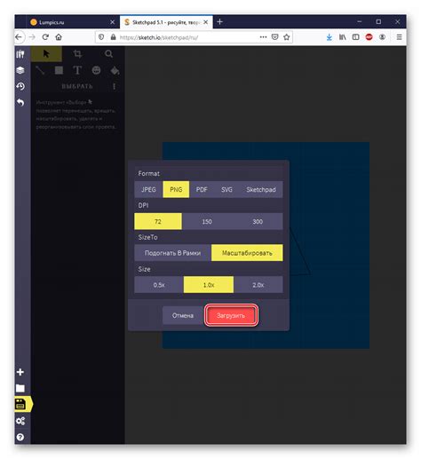Show site tracking protection shield

pos(101,37)
